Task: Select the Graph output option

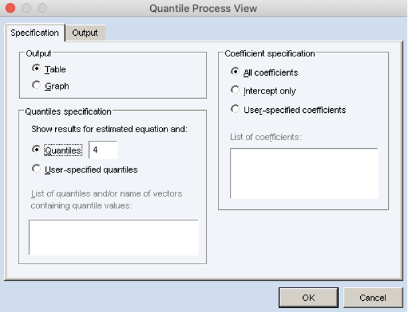Action: [36, 86]
